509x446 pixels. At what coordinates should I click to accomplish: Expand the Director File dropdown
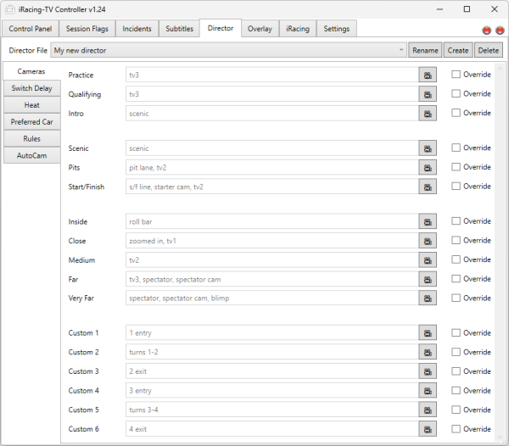(x=400, y=50)
